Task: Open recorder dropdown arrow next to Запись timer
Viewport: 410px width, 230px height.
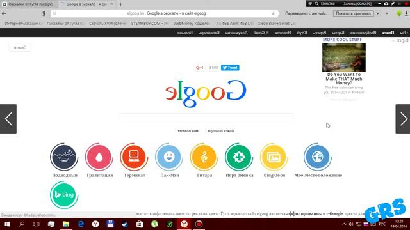Action: point(379,4)
